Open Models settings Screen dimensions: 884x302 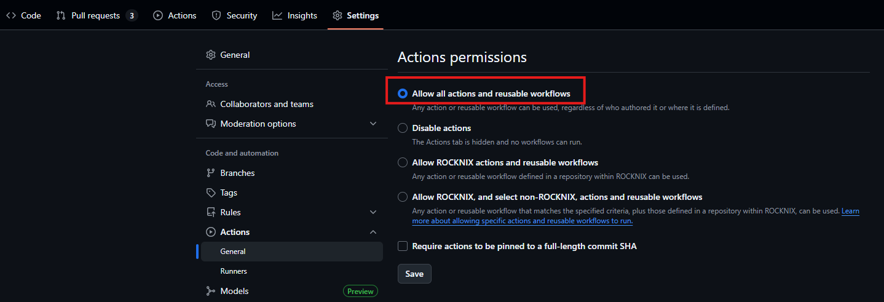[x=292, y=291]
